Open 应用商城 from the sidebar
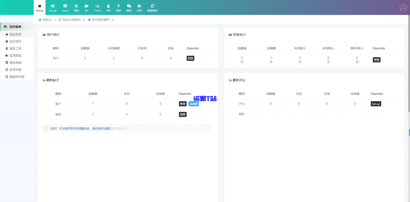Image resolution: width=410 pixels, height=202 pixels. pyautogui.click(x=15, y=56)
